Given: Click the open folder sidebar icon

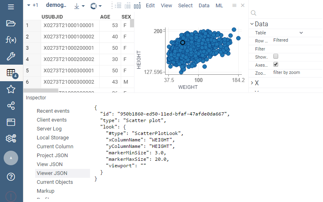Looking at the screenshot, I should pyautogui.click(x=11, y=23).
